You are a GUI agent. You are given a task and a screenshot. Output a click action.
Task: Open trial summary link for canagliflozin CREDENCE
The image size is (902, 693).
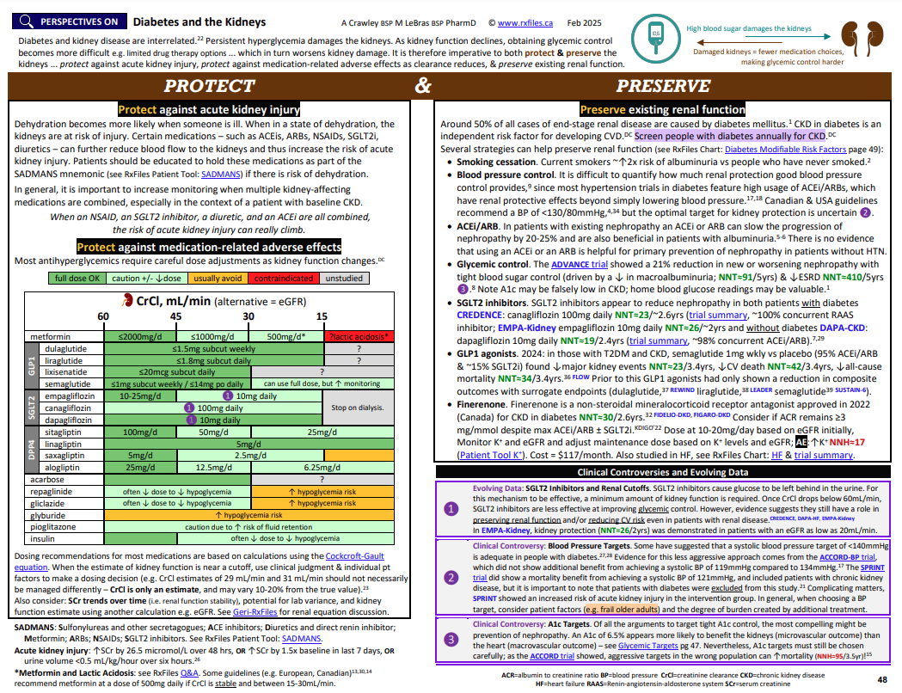point(717,315)
